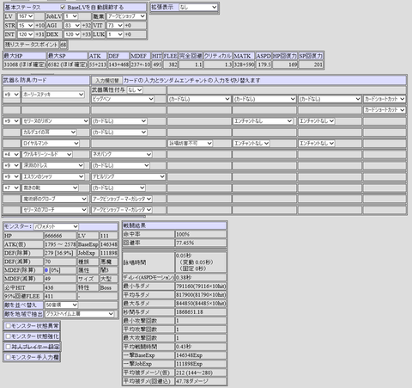Open the ホーリーステッキ weapon dropdown

point(53,95)
